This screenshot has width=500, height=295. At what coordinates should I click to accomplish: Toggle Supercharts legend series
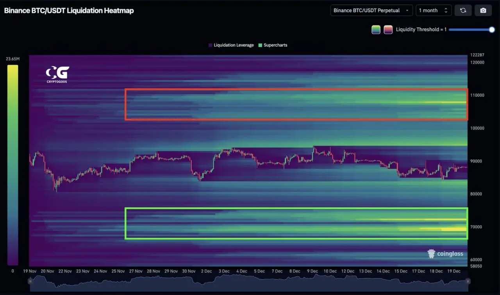tap(273, 45)
